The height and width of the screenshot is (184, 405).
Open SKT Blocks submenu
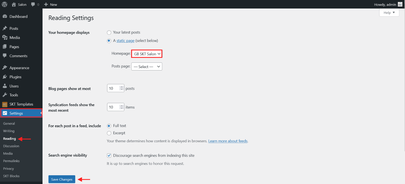(x=11, y=176)
